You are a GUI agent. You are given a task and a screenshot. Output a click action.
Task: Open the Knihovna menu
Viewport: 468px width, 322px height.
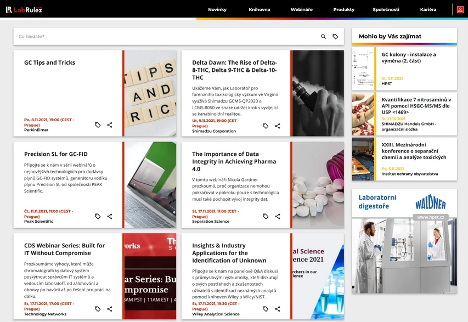(x=260, y=9)
